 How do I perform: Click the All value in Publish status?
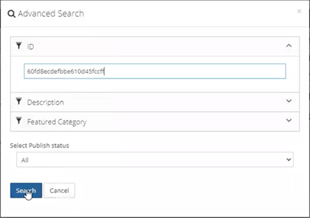pyautogui.click(x=24, y=160)
